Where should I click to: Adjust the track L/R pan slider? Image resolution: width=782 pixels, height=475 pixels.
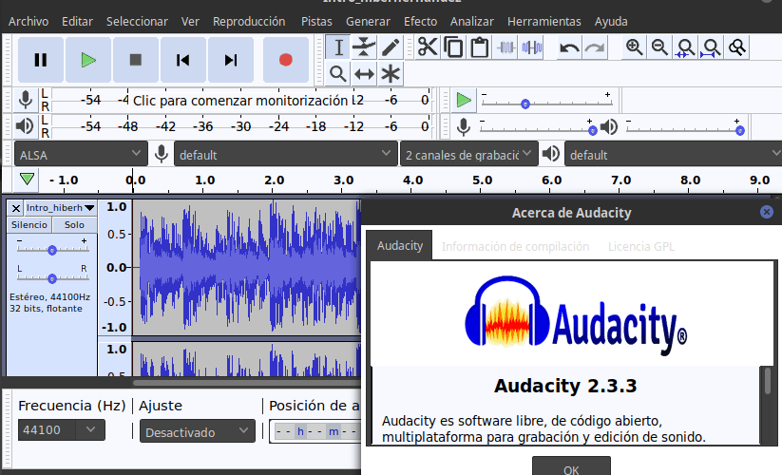pyautogui.click(x=52, y=277)
